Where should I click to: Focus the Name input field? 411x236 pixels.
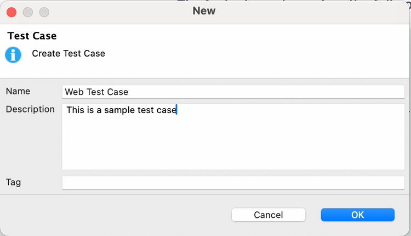point(233,92)
